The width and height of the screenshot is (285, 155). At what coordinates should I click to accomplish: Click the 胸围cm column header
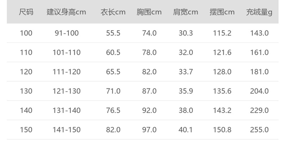(149, 12)
